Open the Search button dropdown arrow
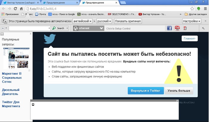209x122 pixels. pos(67,28)
